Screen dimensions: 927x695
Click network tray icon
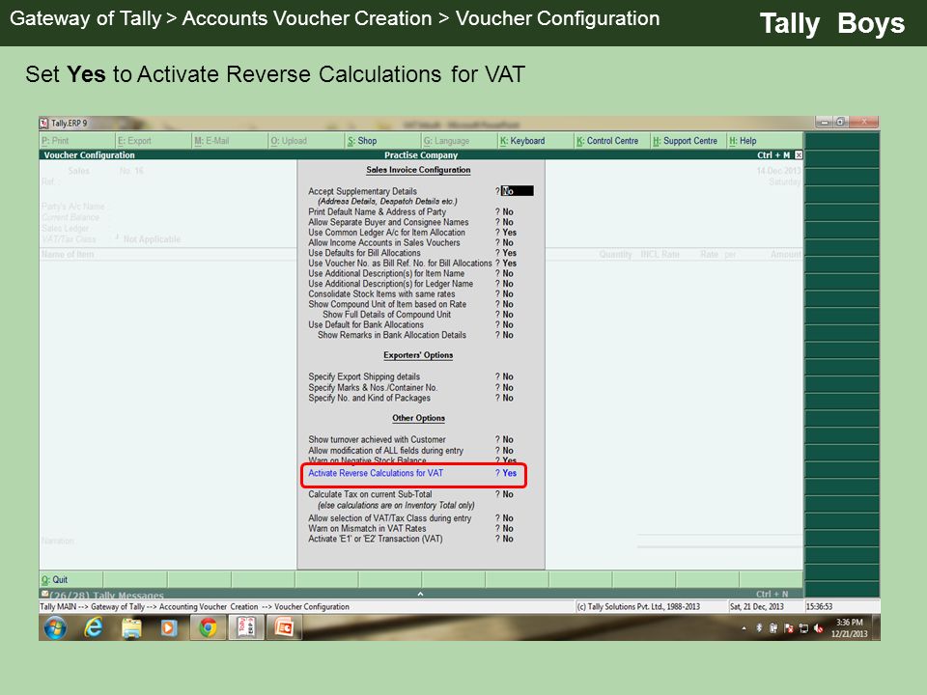coord(803,628)
